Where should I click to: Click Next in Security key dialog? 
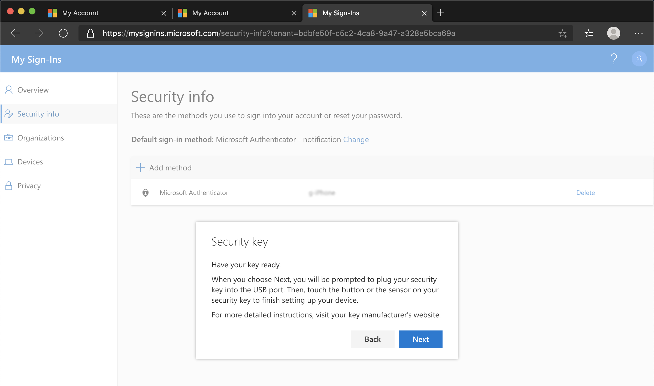420,339
